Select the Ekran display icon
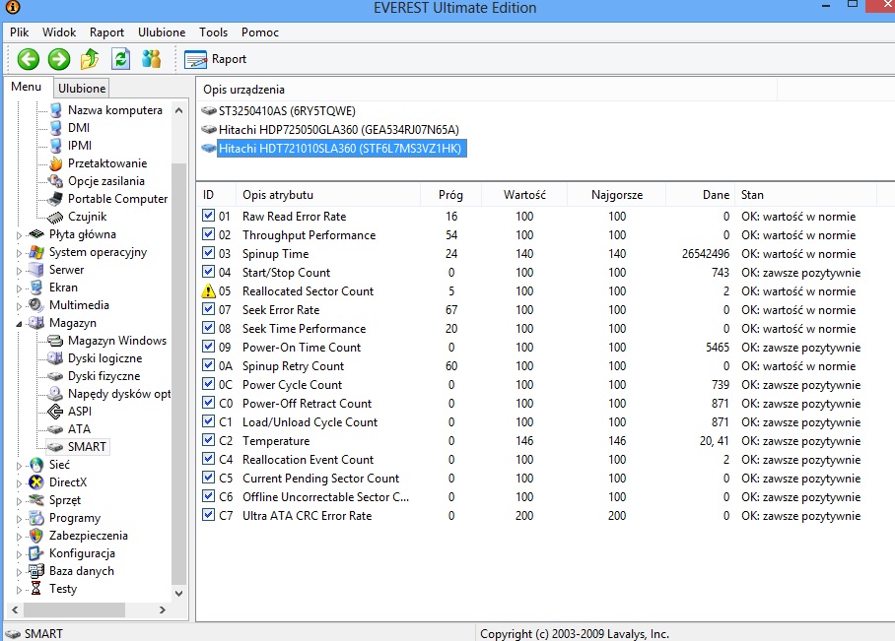Image resolution: width=895 pixels, height=641 pixels. (x=36, y=287)
